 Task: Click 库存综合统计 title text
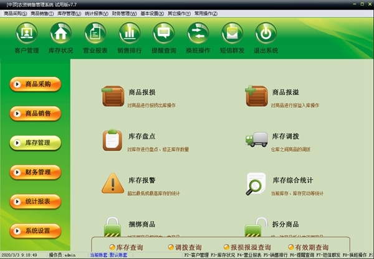(293, 180)
